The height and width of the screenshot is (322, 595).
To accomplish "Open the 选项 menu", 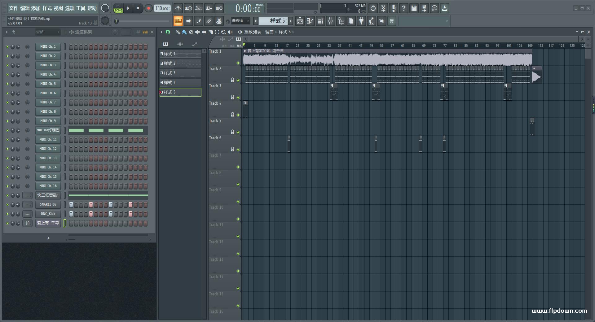I will [70, 8].
